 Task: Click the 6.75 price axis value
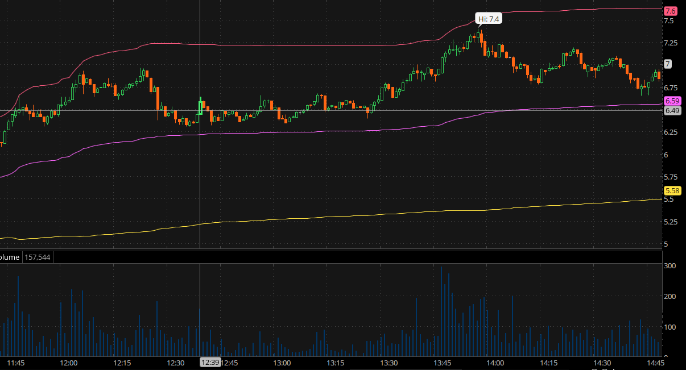(671, 88)
